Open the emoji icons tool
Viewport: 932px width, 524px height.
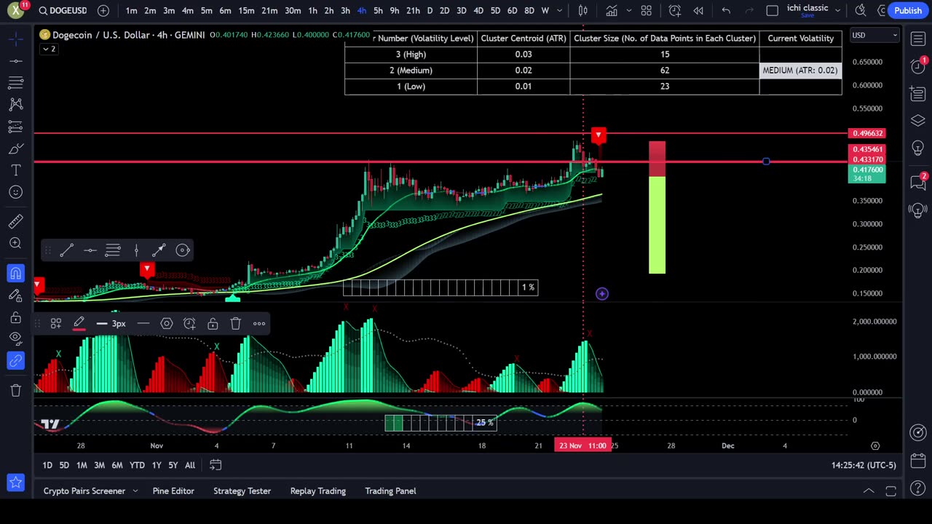(15, 192)
